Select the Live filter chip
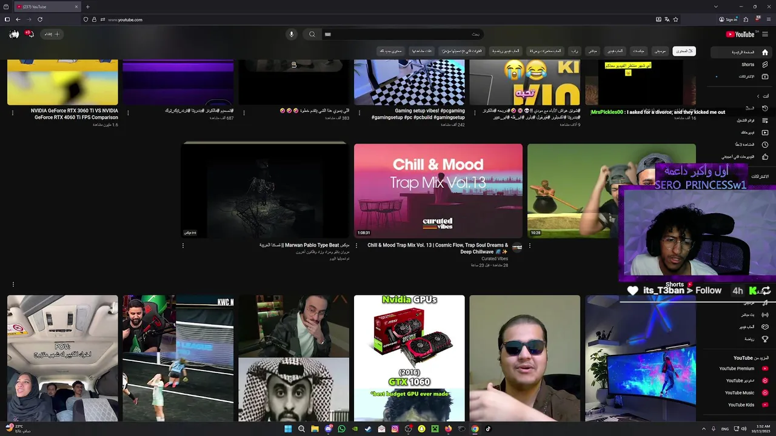Screen dimensions: 776x436 coord(593,51)
